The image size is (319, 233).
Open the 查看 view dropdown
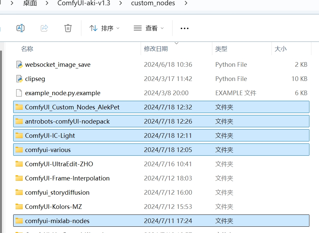tap(149, 28)
